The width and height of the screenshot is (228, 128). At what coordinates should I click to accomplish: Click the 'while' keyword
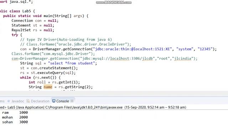[x=25, y=78]
